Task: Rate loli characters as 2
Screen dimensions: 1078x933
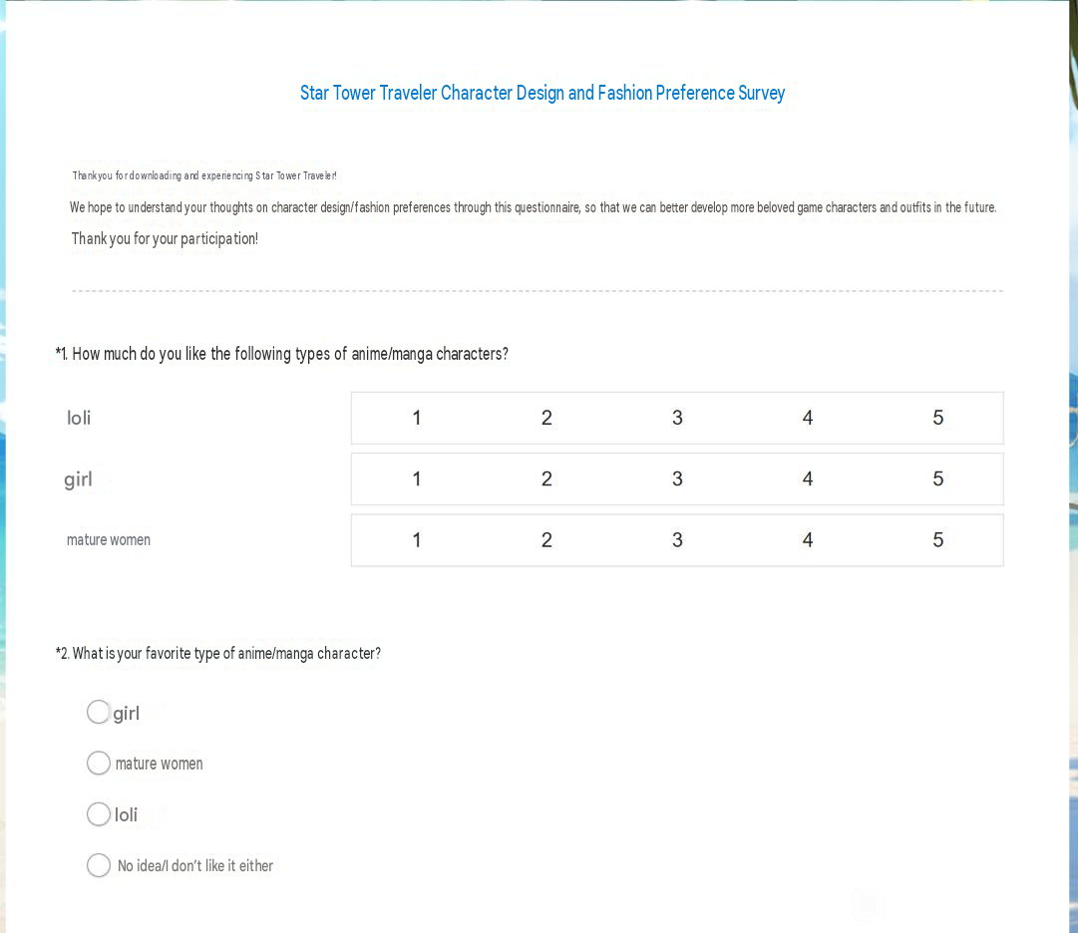Action: [546, 418]
